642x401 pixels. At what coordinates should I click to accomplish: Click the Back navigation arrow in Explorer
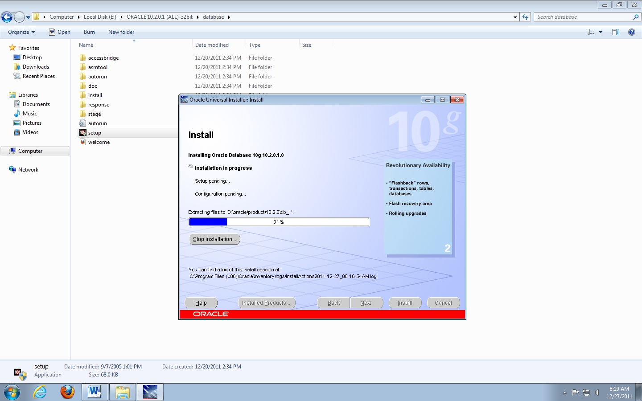pos(7,17)
